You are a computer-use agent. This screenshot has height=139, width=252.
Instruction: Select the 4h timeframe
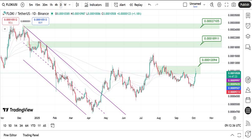(x=56, y=5)
